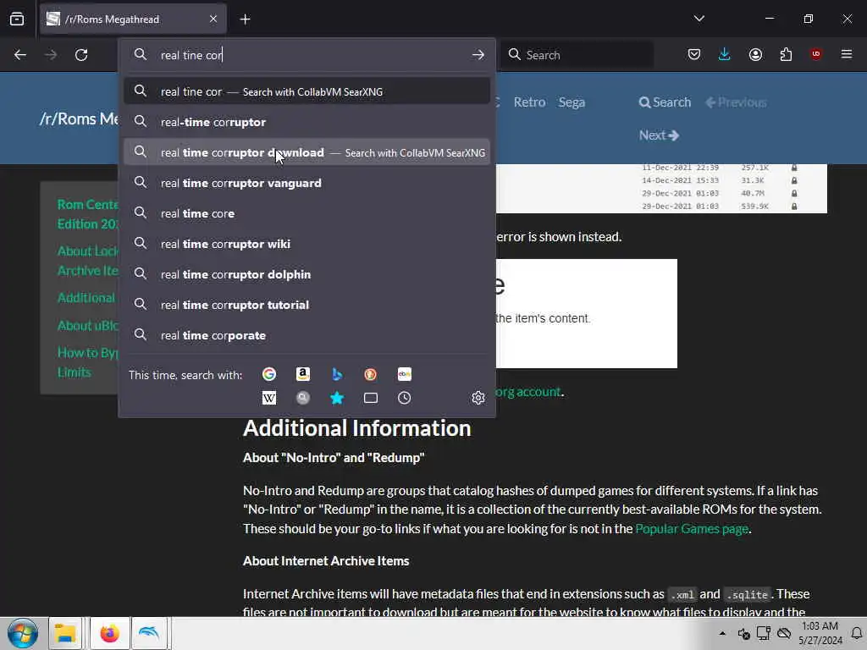This screenshot has width=867, height=650.
Task: Search this time with DuckDuckGo
Action: [371, 374]
